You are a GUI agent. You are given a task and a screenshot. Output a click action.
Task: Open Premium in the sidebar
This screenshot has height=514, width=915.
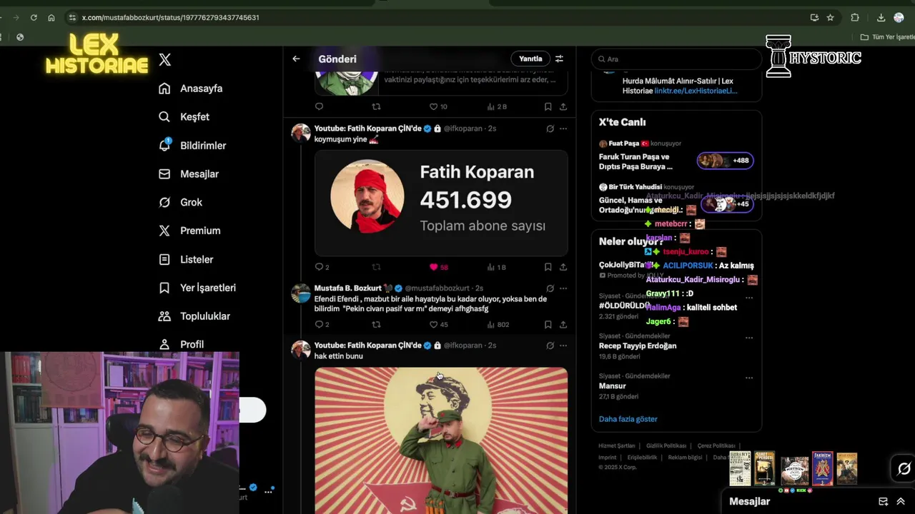tap(189, 231)
